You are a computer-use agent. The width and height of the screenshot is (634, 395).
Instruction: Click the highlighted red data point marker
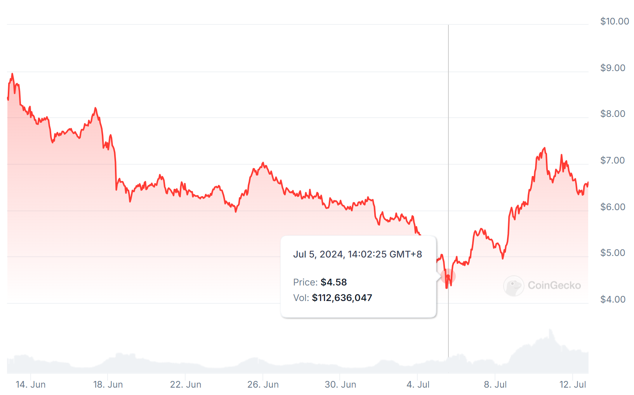click(448, 277)
